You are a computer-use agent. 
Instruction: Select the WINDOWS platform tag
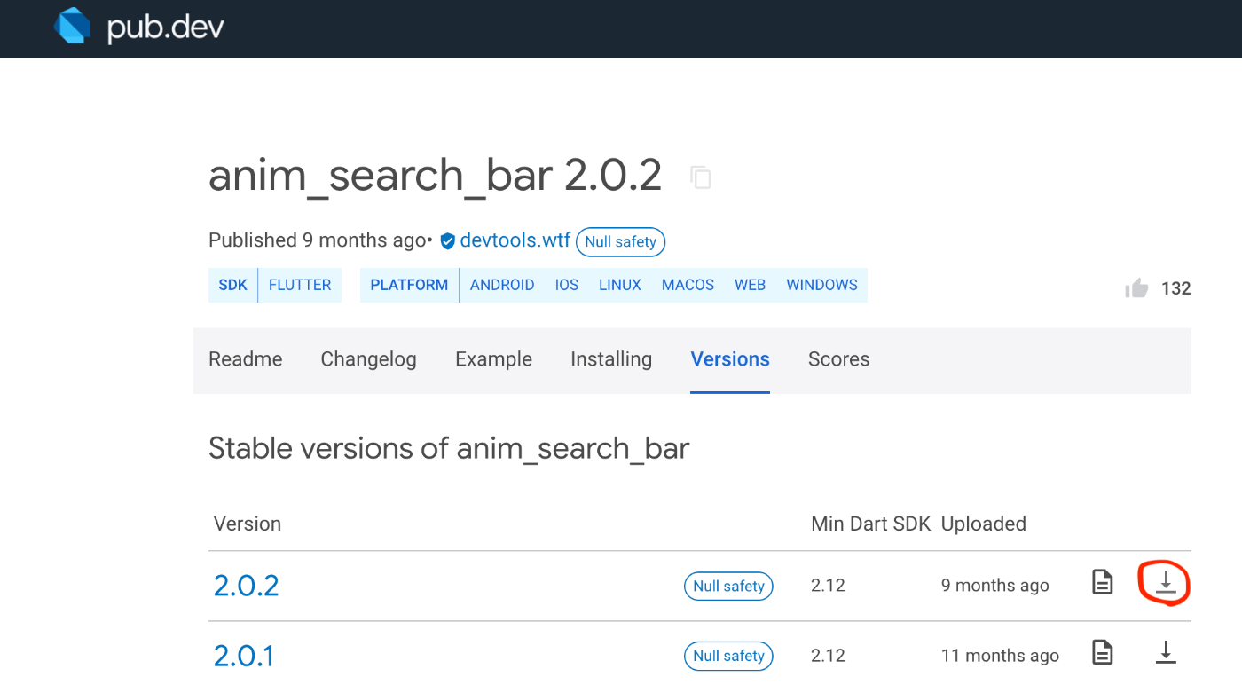821,285
